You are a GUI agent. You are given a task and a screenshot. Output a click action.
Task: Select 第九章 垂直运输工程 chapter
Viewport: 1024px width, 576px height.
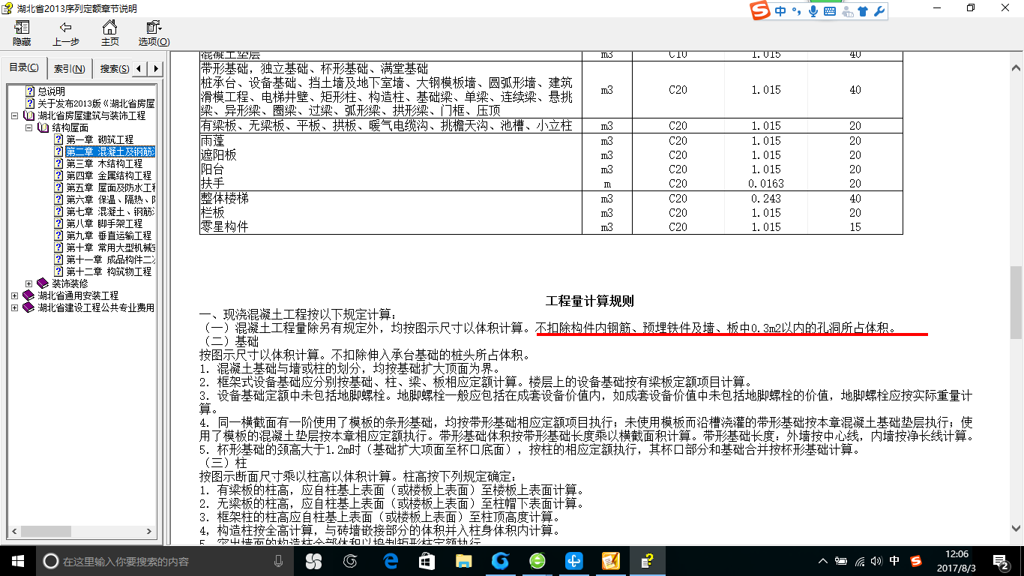click(x=109, y=235)
